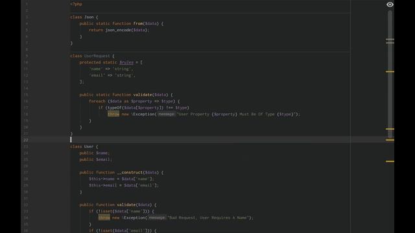Click the "$this->name = $data['name'];" line
The height and width of the screenshot is (233, 415).
click(121, 179)
